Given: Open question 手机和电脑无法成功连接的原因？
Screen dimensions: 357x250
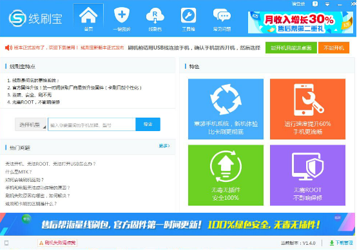Looking at the screenshot, I should tap(37, 188).
